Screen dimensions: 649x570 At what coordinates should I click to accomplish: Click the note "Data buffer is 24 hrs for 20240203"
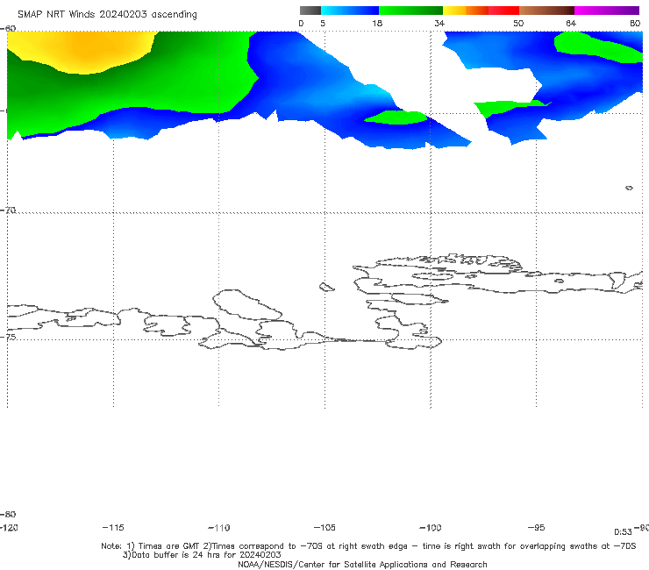(x=202, y=555)
